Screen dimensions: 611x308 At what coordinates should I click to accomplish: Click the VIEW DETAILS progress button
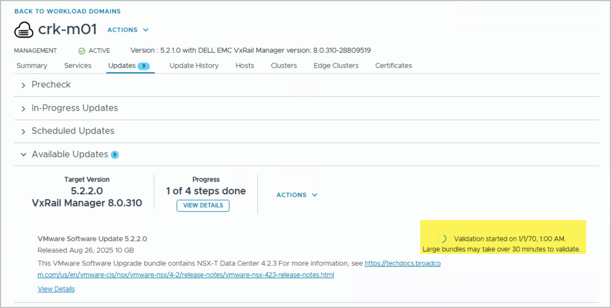point(203,206)
